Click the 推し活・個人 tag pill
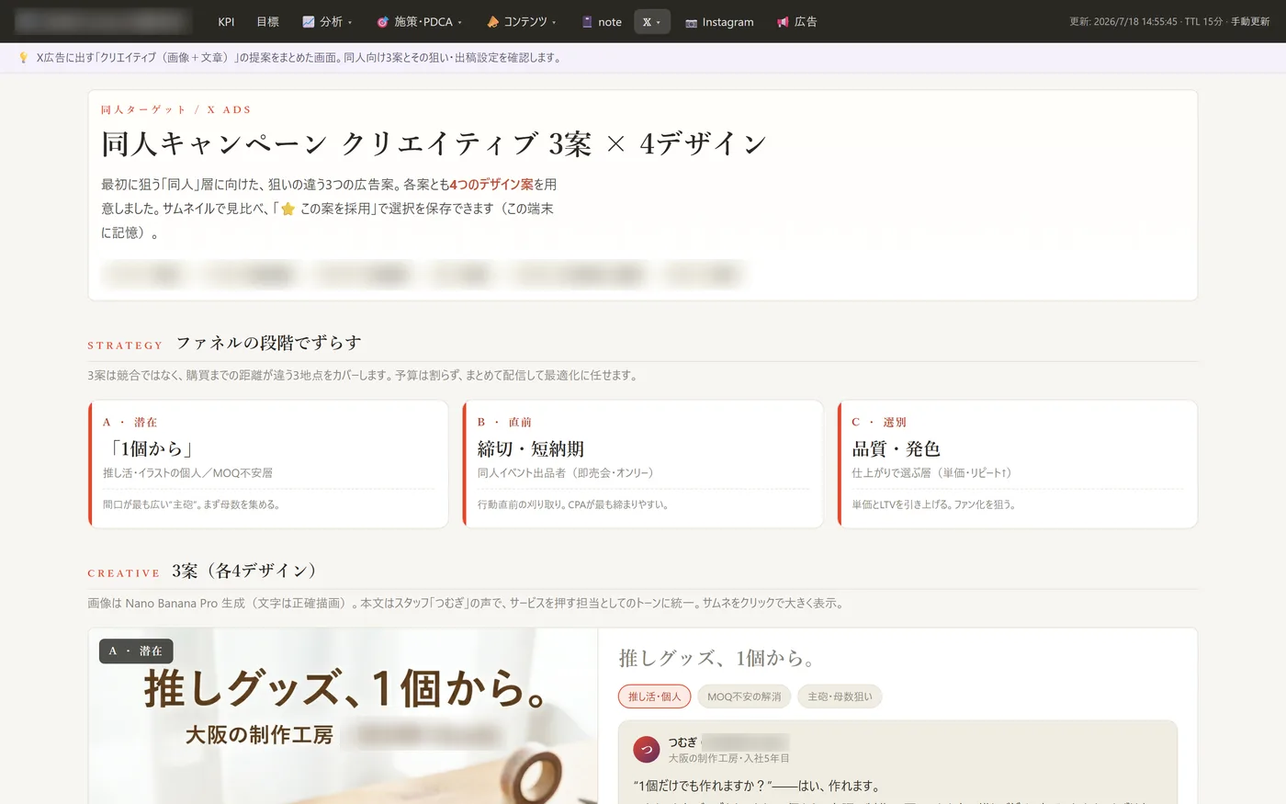 tap(655, 696)
